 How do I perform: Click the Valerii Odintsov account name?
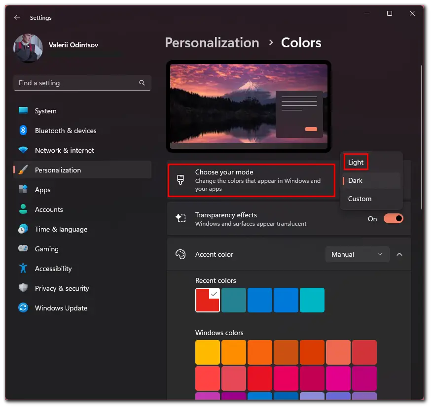coord(73,45)
